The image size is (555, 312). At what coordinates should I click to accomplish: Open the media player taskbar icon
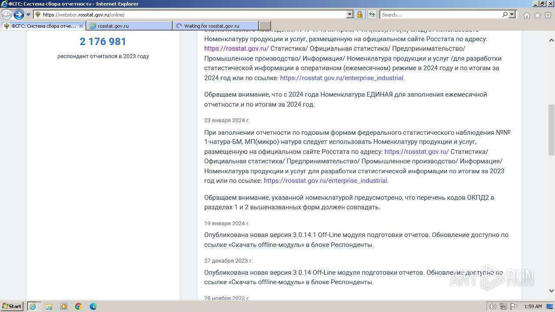(x=64, y=306)
